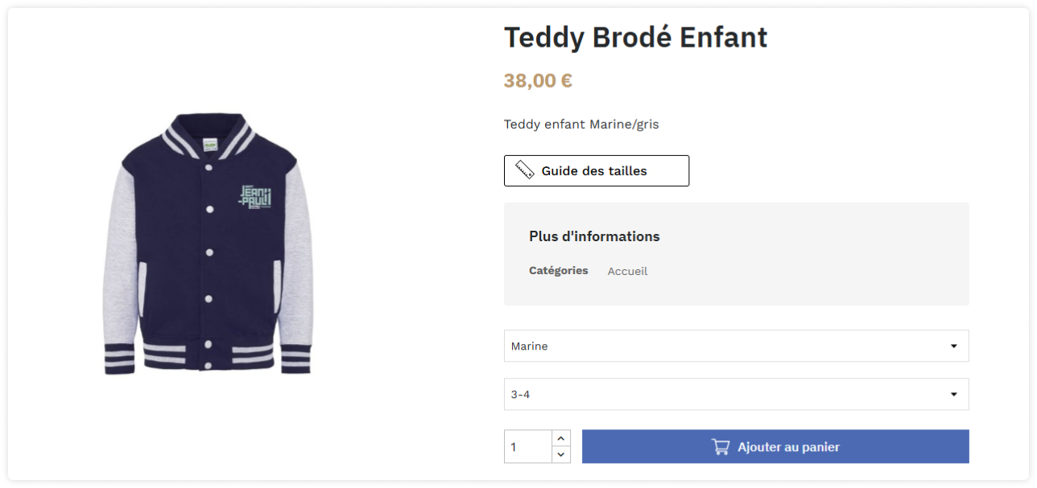Viewport: 1037px width, 488px height.
Task: Click the Teddy Brodé Enfant title
Action: coord(635,37)
